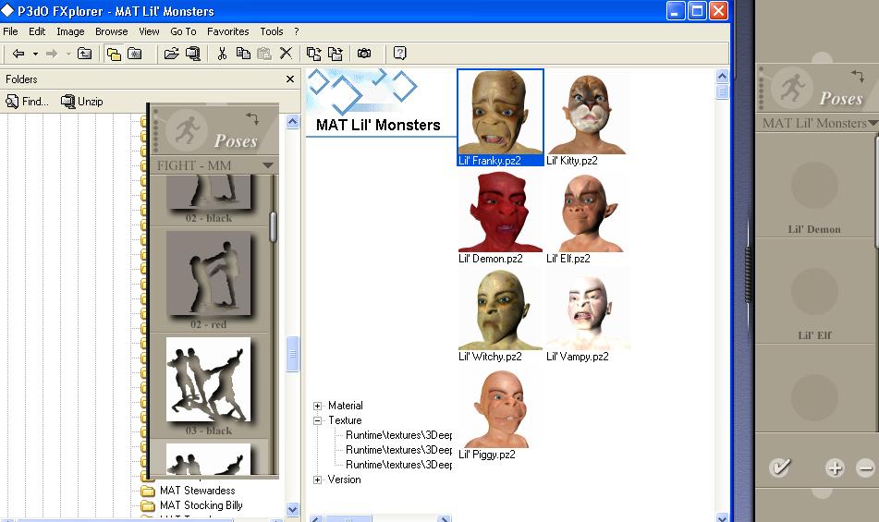Click the Delete X toolbar icon
879x522 pixels.
[286, 54]
